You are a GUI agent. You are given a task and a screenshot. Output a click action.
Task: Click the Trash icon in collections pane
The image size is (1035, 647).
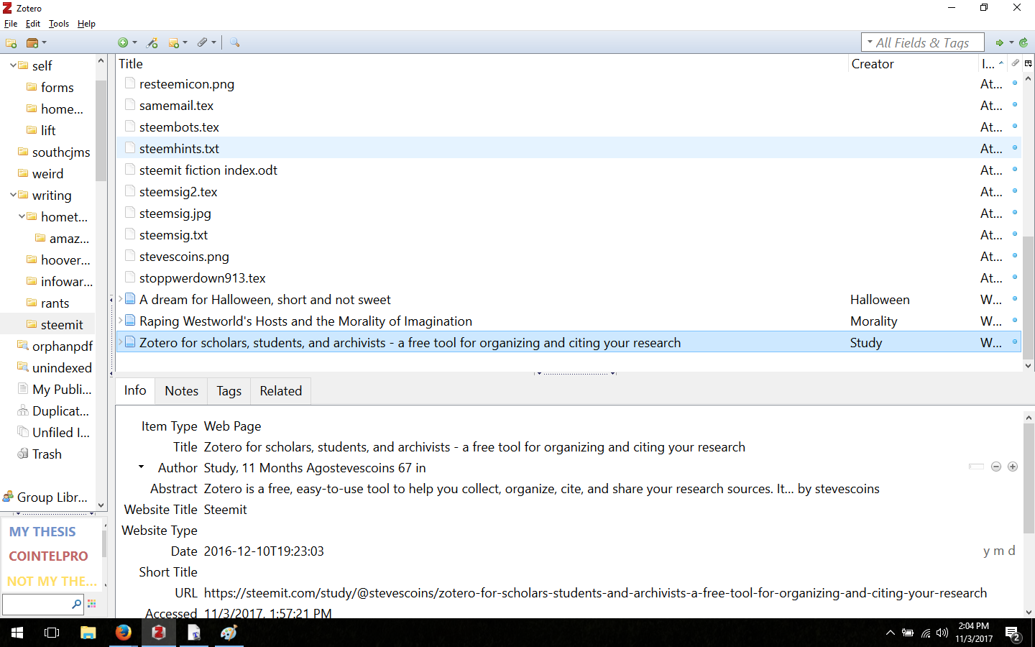23,454
